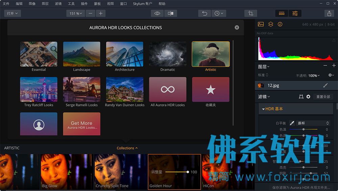The image size is (338, 191).
Task: Open the 图层 menu
Action: pos(45,4)
